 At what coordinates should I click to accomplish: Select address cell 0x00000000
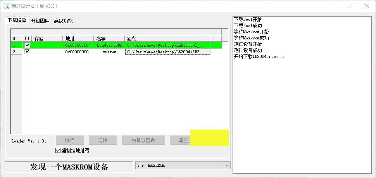[78, 52]
